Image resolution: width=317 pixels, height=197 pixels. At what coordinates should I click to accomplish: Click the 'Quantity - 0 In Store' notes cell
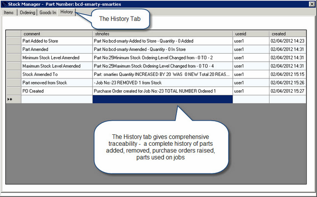(163, 49)
